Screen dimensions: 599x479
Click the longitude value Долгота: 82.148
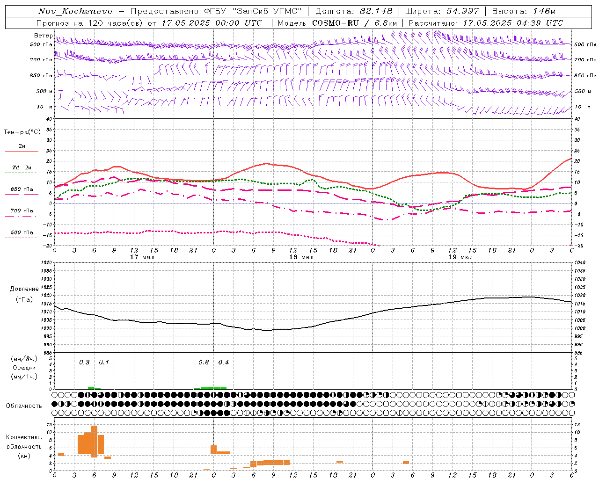point(354,11)
